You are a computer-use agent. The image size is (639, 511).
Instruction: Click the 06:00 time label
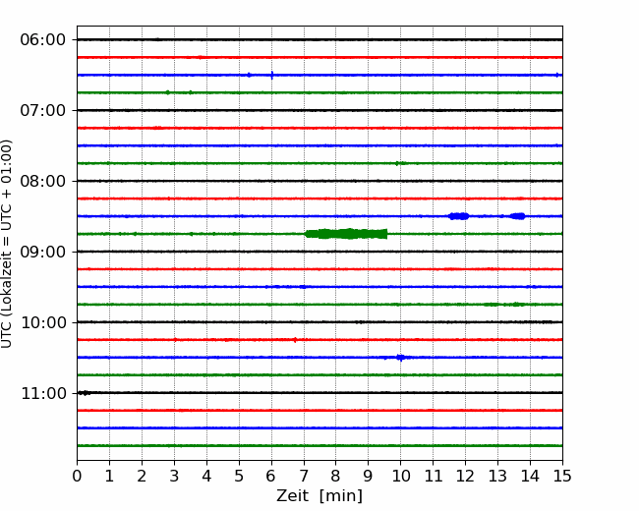(43, 40)
